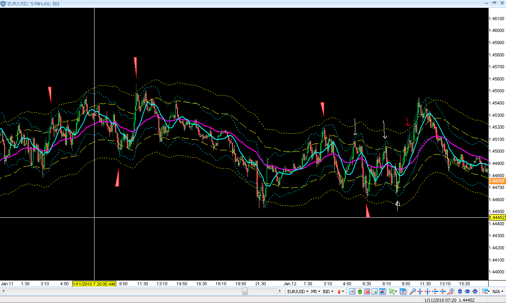Toggle the green auto-scale price icon

(x=360, y=292)
